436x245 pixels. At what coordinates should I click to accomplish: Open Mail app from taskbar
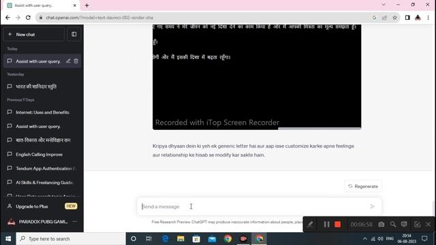[x=212, y=239]
